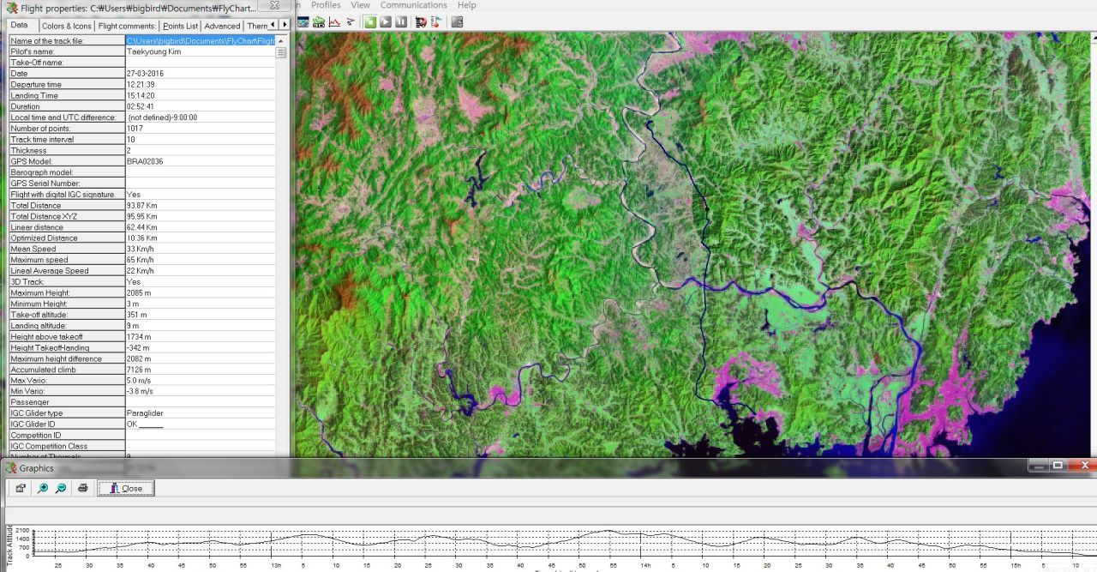Screen dimensions: 1097x572
Task: Click the IGC Glider type 'Paraglider' value
Action: (x=201, y=413)
